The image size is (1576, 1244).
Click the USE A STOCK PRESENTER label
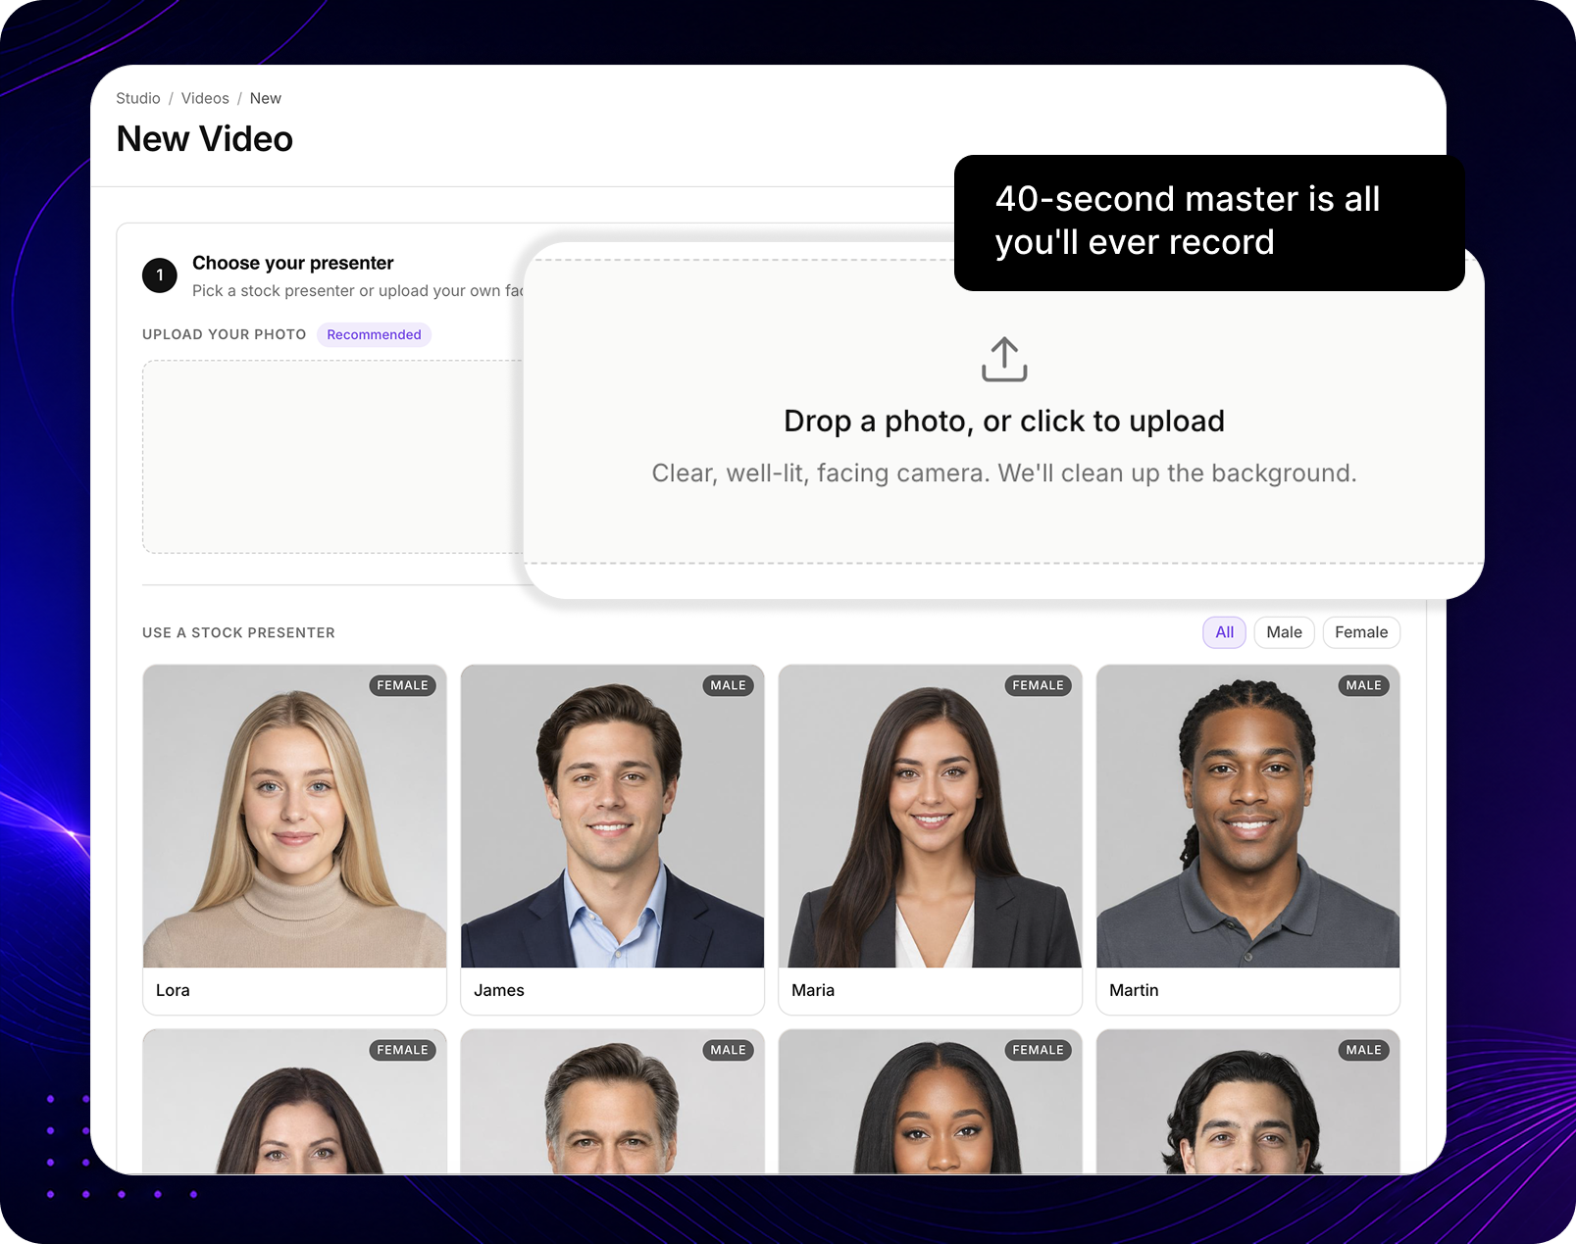click(x=238, y=633)
